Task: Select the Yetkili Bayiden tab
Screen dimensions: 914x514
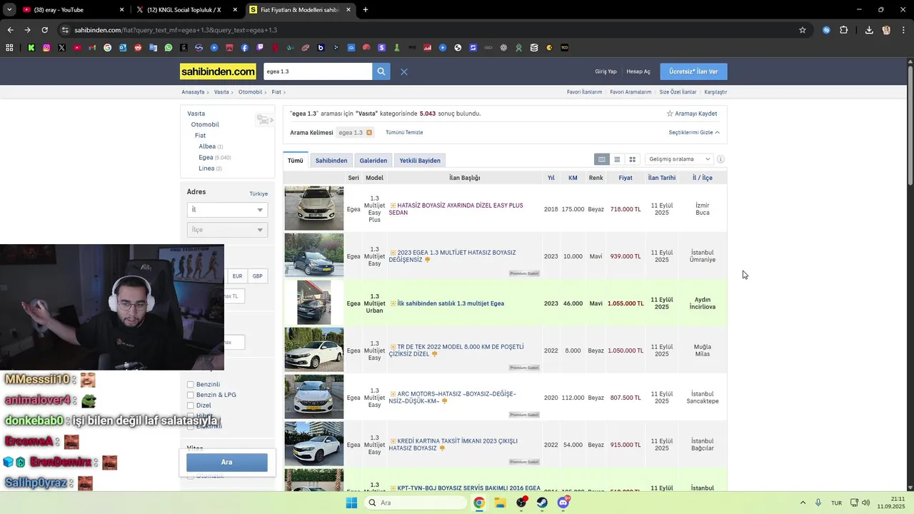Action: tap(420, 161)
